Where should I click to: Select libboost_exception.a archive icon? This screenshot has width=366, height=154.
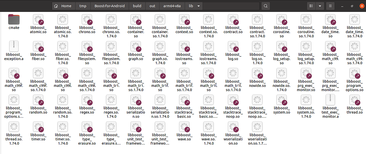tap(14, 46)
